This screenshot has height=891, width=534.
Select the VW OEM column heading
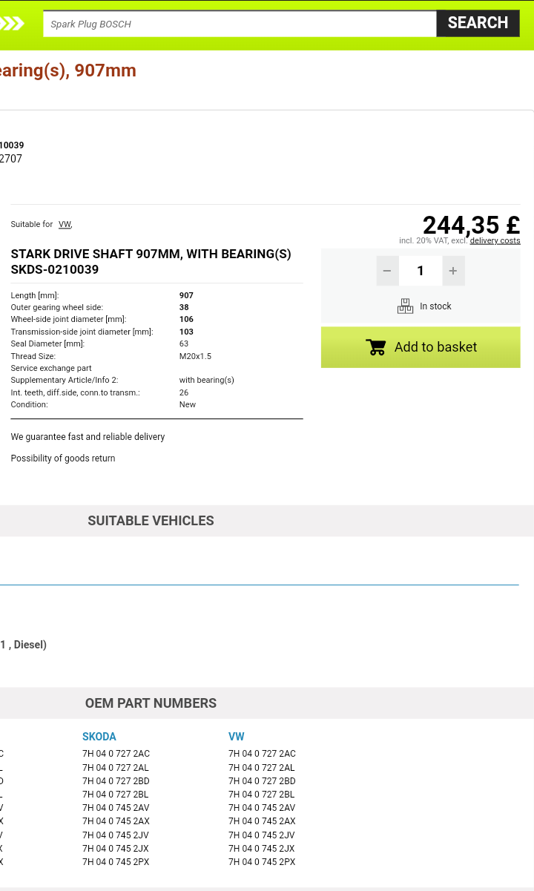click(237, 737)
